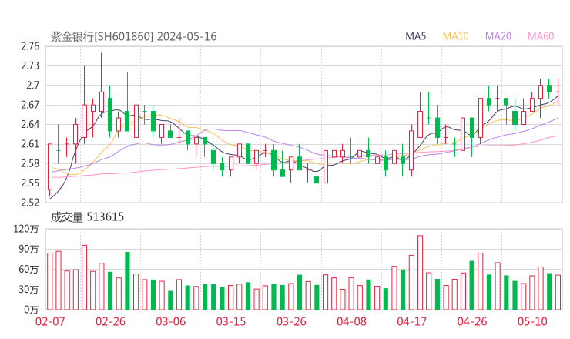Click the 2.76 price axis label

30,46
